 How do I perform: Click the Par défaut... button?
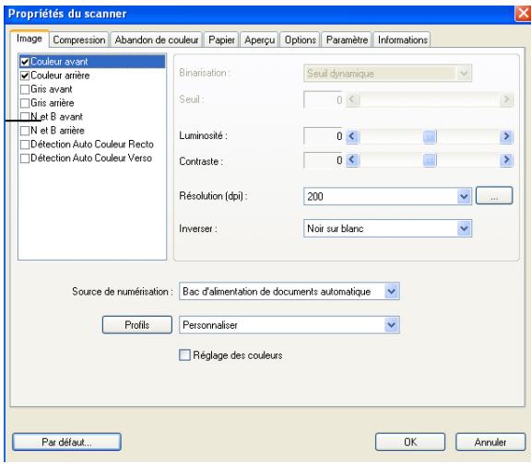[66, 442]
